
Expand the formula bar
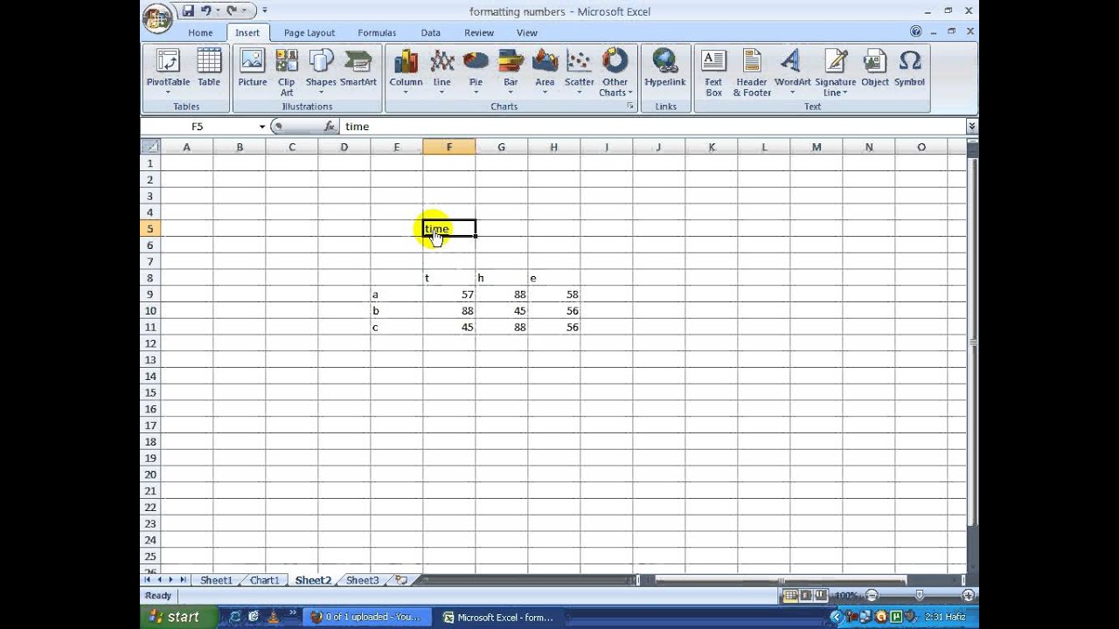coord(972,127)
